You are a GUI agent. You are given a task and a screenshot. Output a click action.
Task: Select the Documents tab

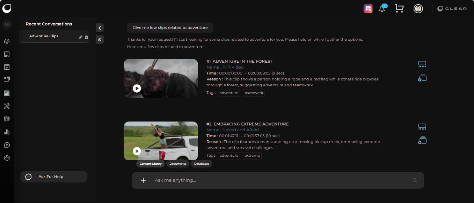click(178, 164)
